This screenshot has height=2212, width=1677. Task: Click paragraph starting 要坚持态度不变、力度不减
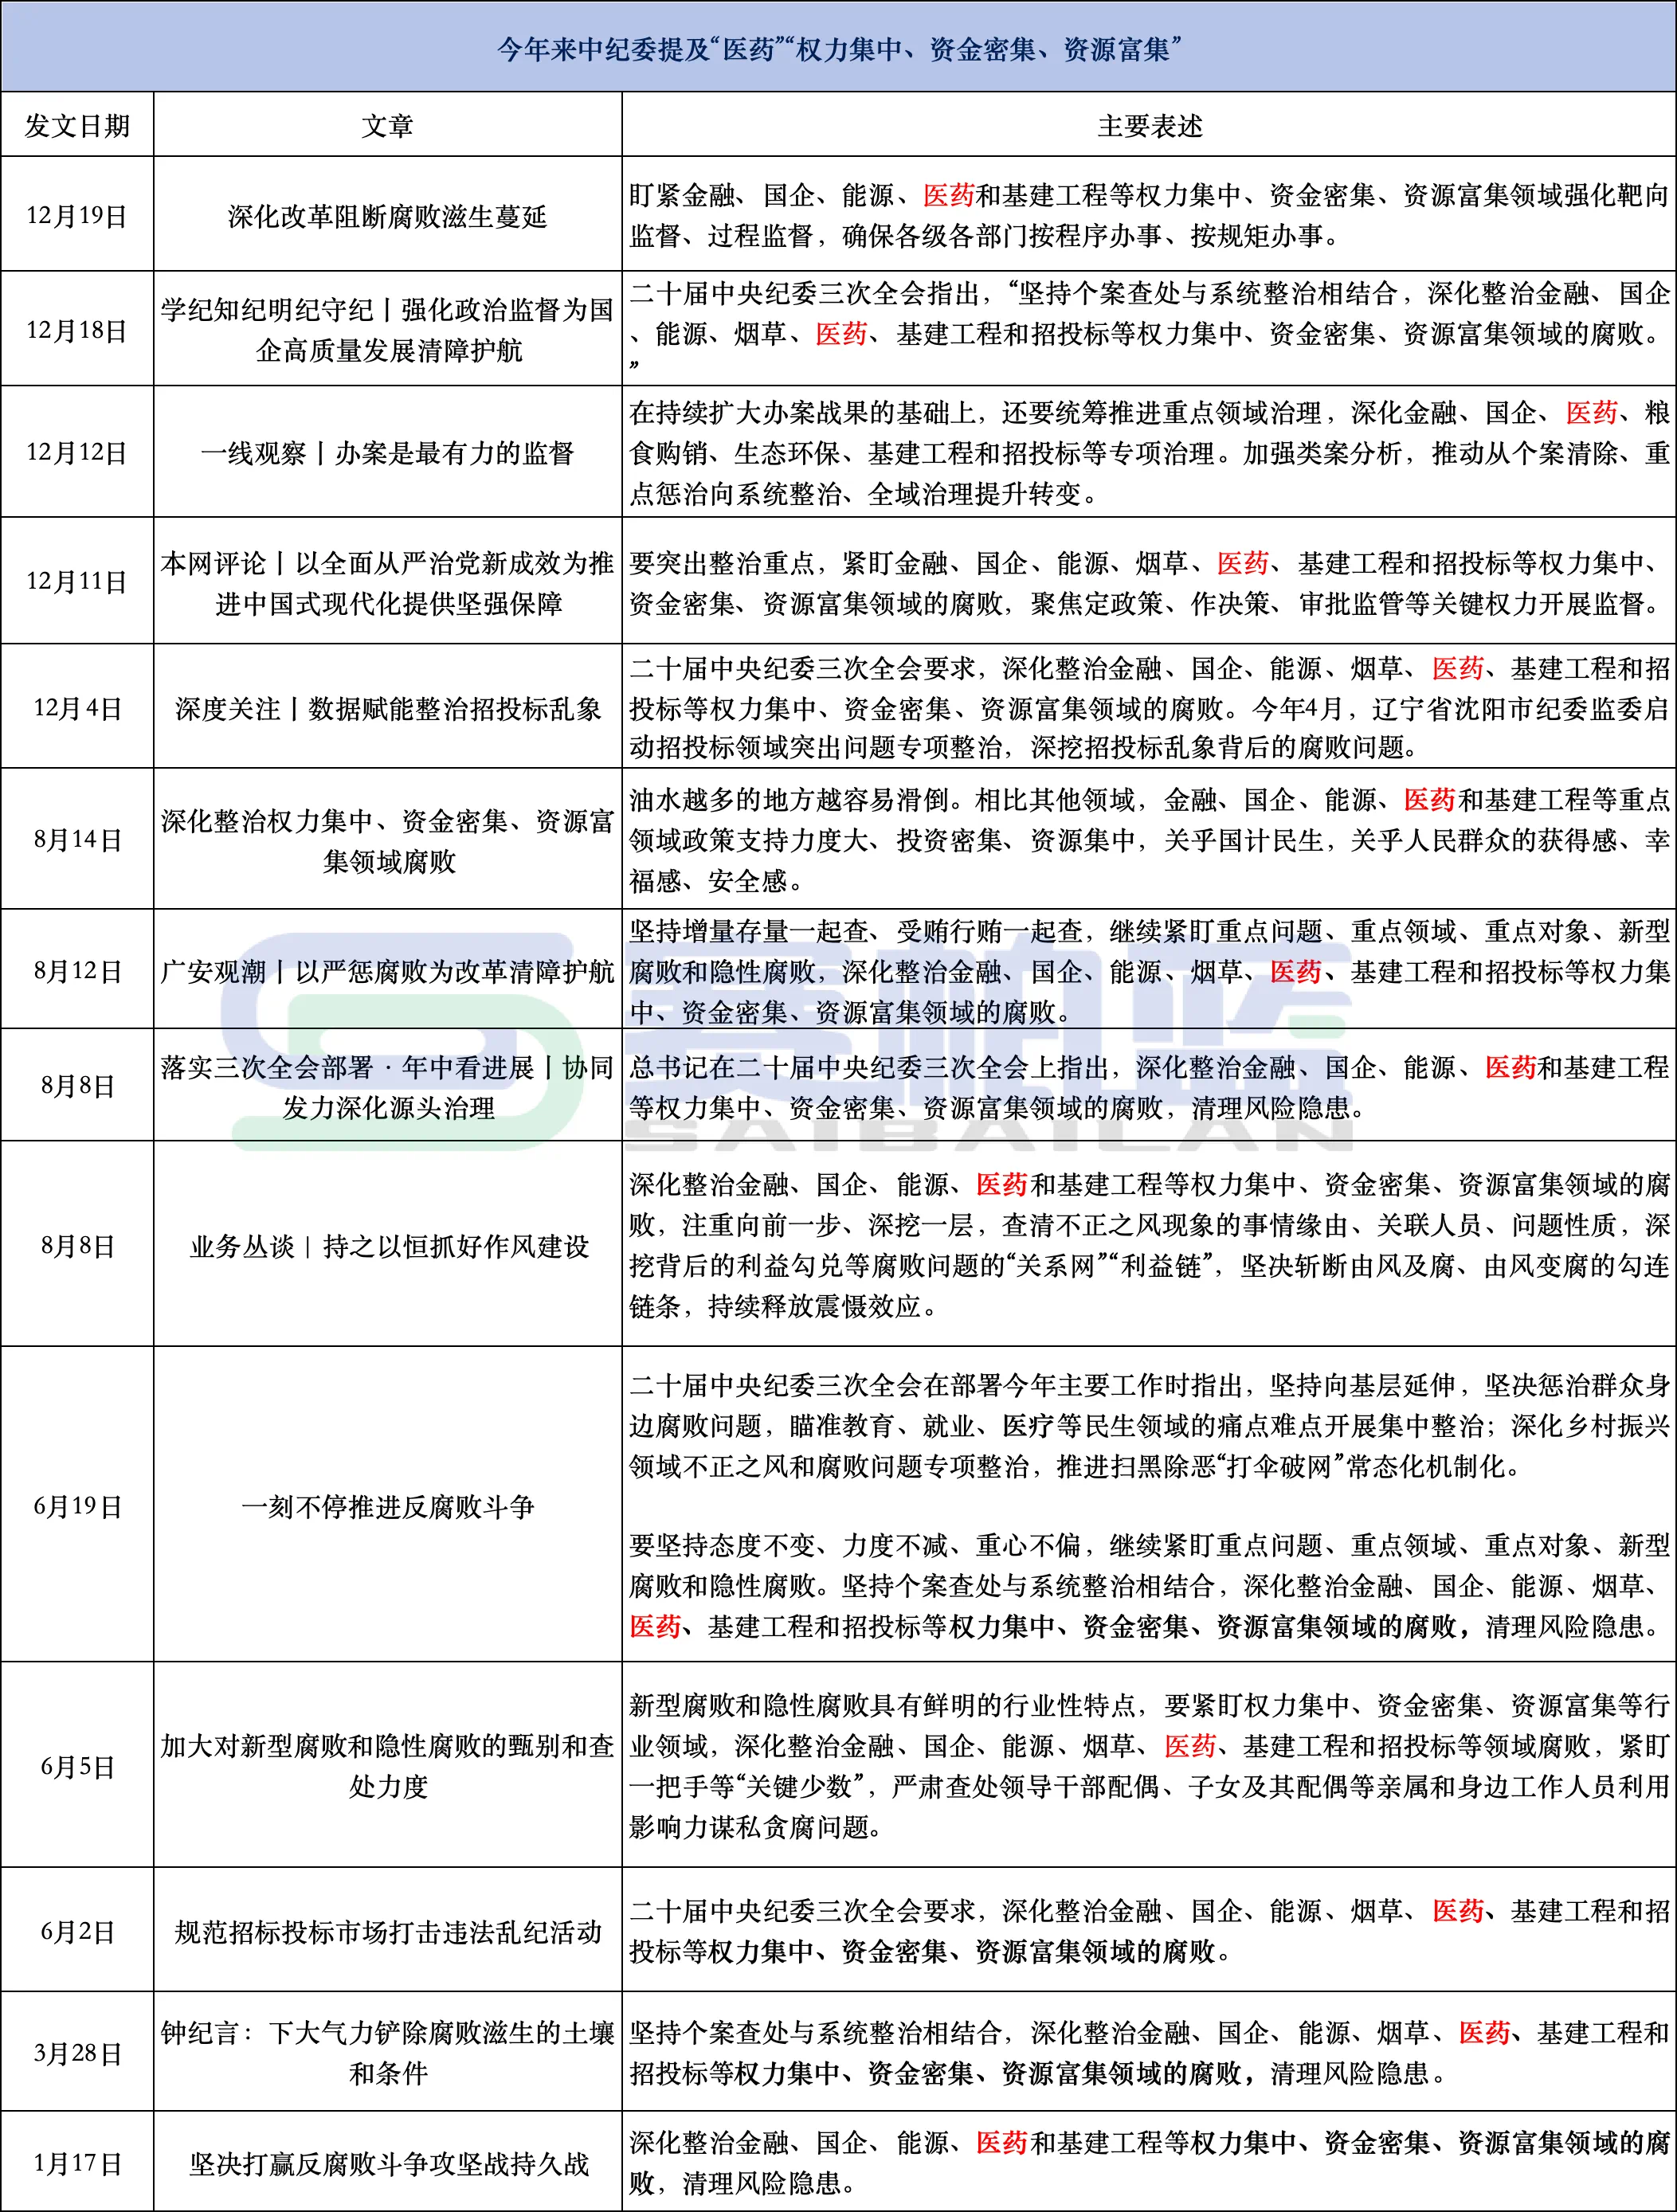pyautogui.click(x=1149, y=1586)
